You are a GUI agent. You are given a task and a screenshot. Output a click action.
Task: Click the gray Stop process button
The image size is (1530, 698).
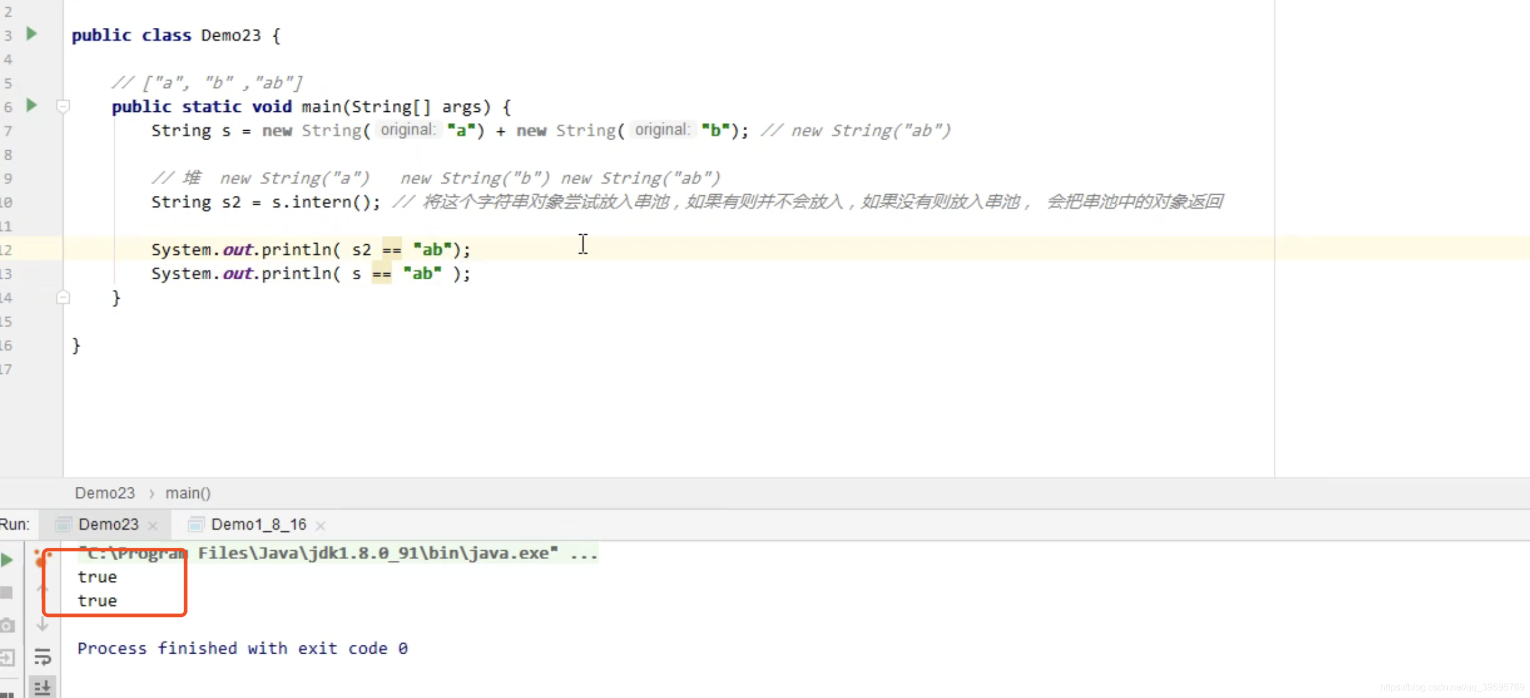pos(7,592)
